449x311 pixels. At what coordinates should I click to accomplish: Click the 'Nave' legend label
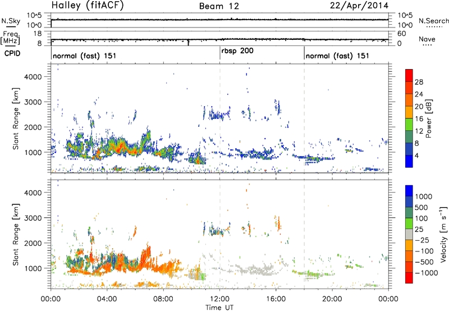427,39
